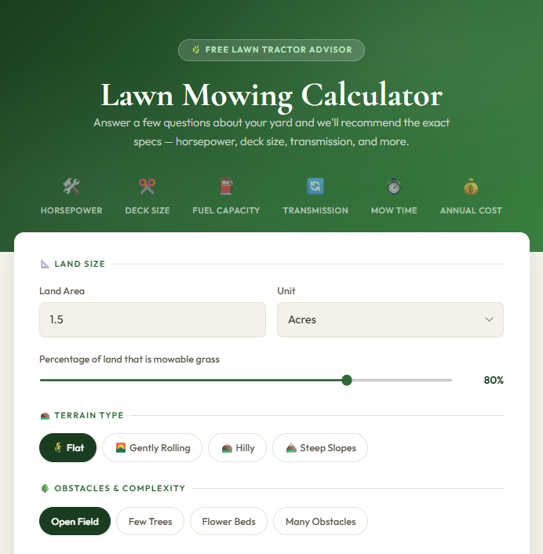This screenshot has width=543, height=554.
Task: Click the DECK SIZE label
Action: pyautogui.click(x=148, y=210)
